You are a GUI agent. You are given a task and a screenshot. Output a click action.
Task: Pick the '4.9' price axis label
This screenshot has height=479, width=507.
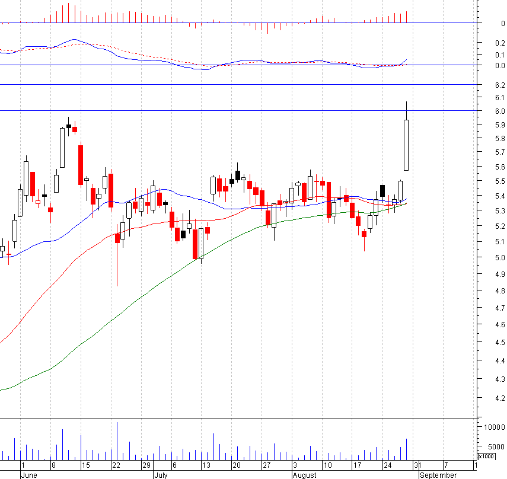pos(500,274)
